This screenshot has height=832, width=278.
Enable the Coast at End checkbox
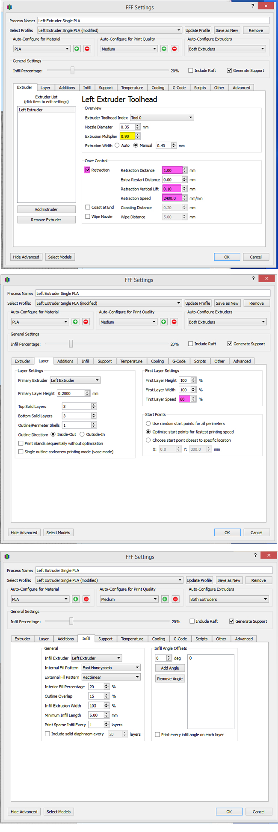click(x=88, y=207)
